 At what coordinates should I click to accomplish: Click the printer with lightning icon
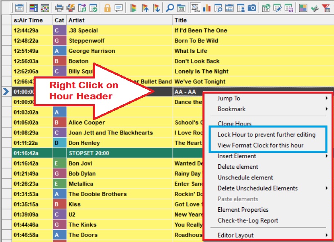tap(70, 8)
